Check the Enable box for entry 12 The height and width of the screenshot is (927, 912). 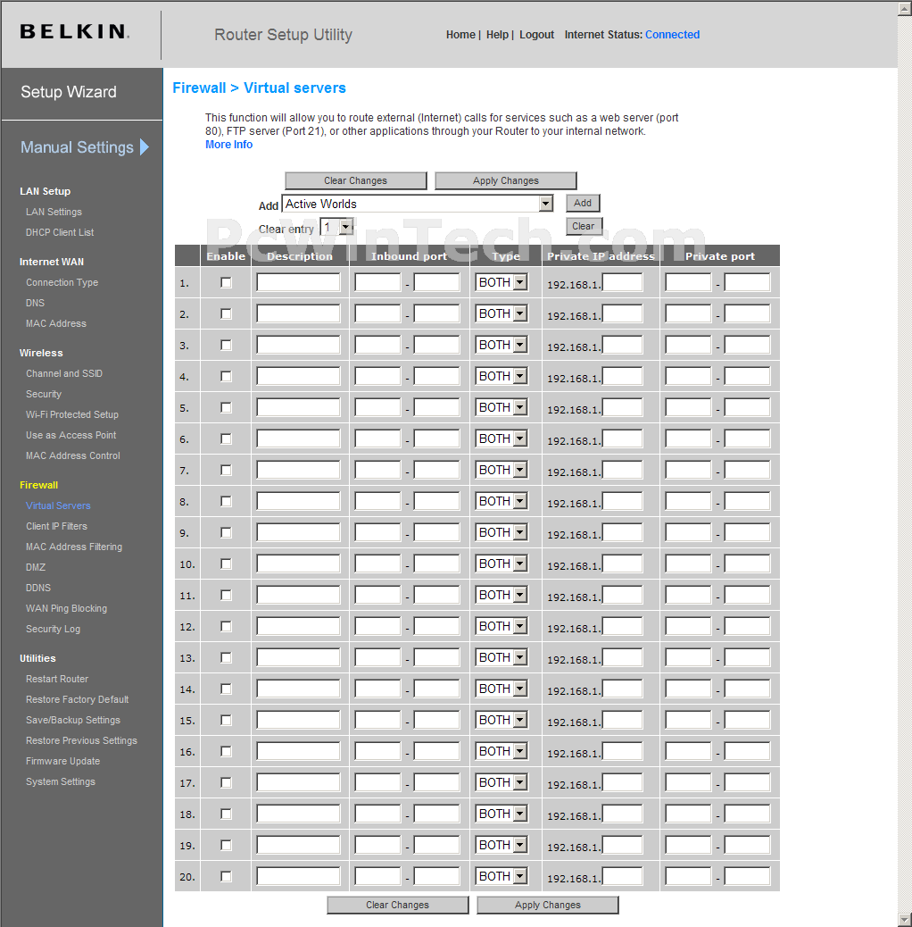(x=226, y=627)
